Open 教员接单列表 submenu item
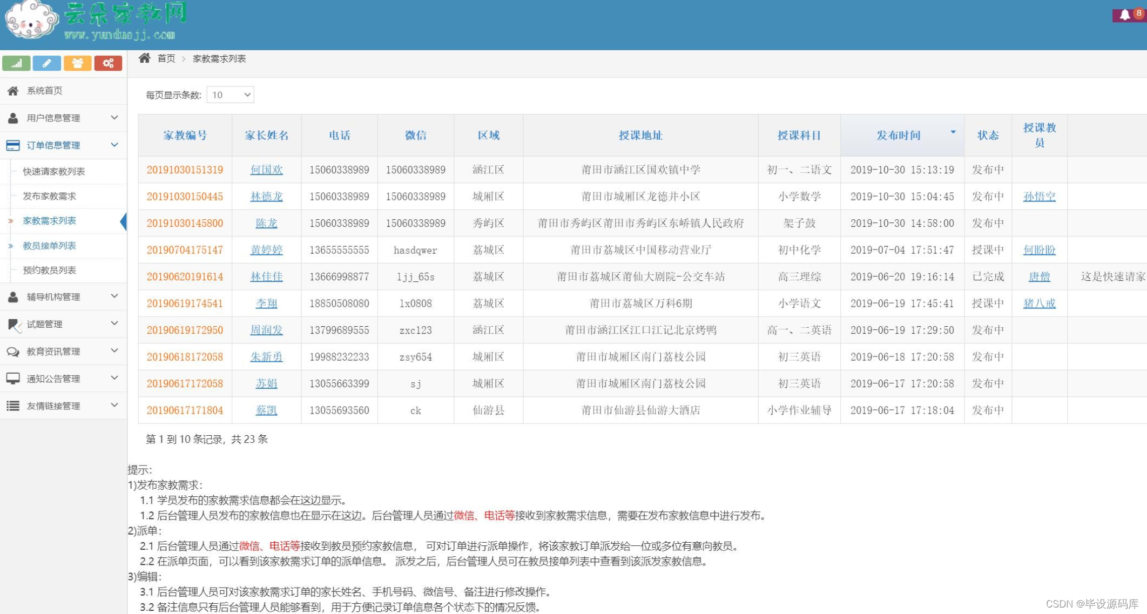 tap(49, 246)
